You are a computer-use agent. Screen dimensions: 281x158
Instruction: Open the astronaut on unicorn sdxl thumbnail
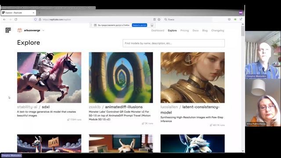coord(49,78)
